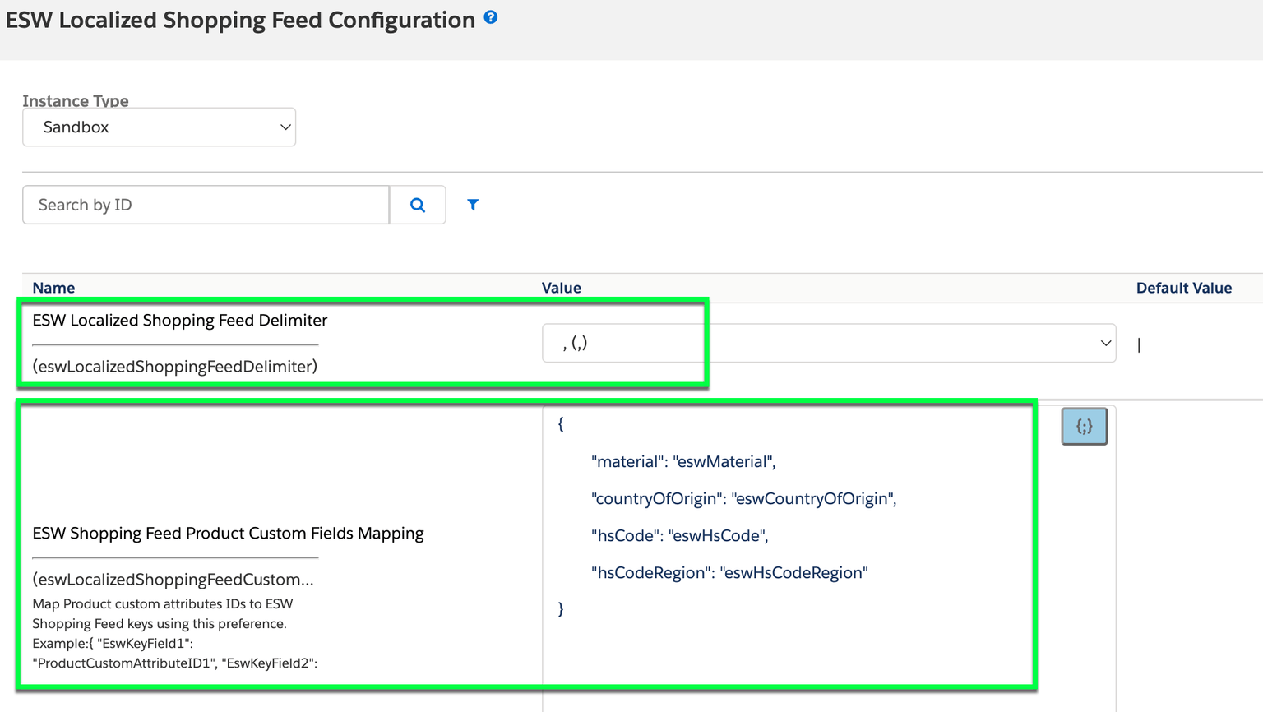The image size is (1263, 712).
Task: Expand the Instance Type Sandbox dropdown
Action: tap(159, 127)
